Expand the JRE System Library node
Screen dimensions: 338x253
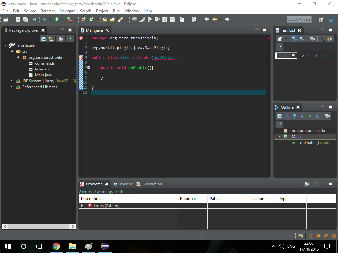[x=11, y=81]
